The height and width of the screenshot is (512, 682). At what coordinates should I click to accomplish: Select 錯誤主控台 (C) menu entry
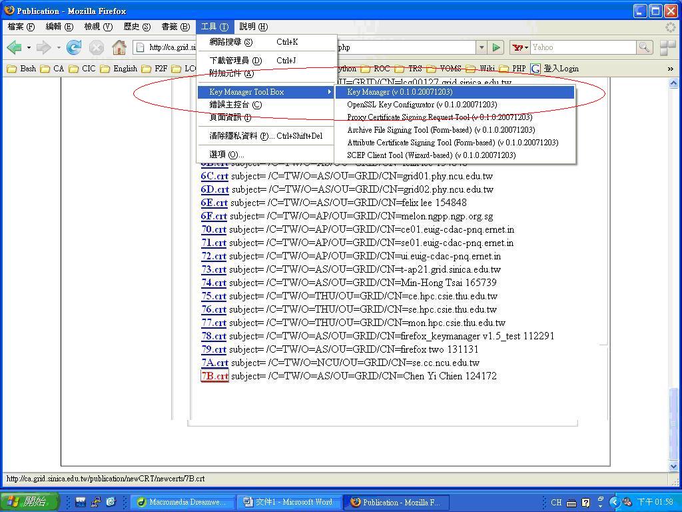[266, 105]
